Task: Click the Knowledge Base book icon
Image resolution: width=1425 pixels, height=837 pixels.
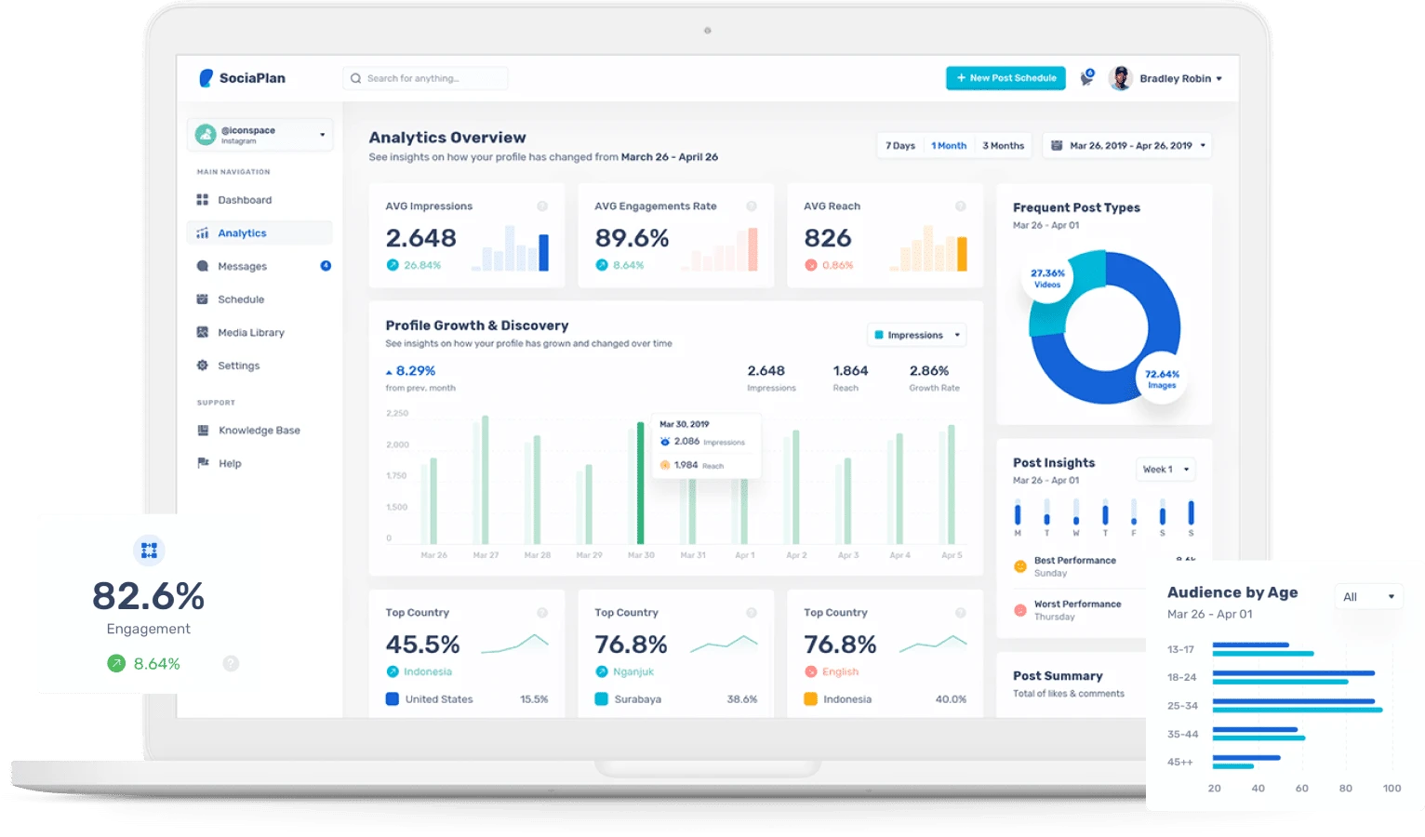Action: tap(203, 431)
